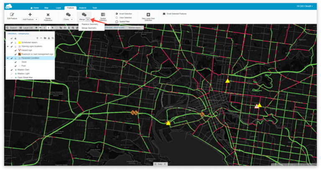The image size is (321, 171).
Task: Click the Email Selected Features envelope icon
Action: click(x=164, y=14)
